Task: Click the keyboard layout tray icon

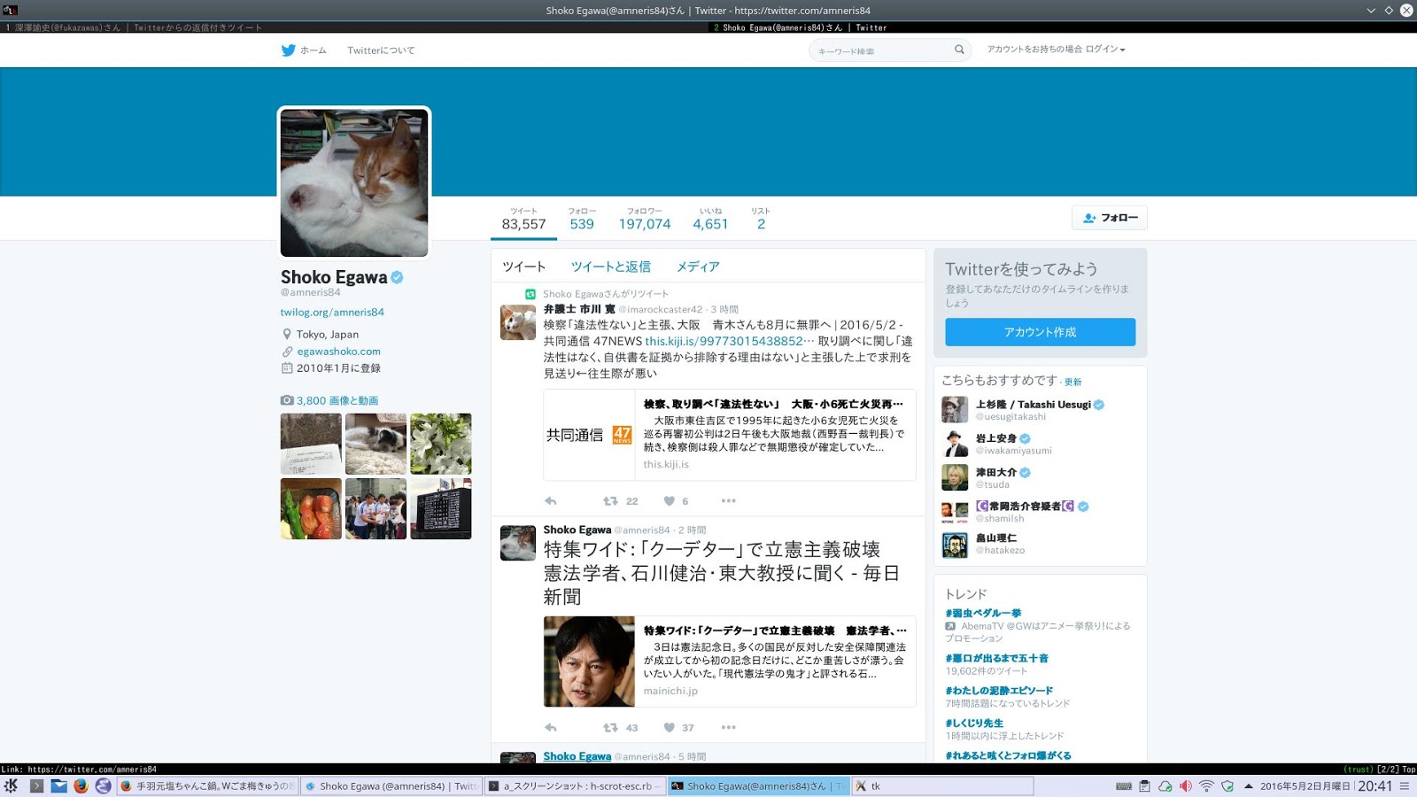Action: [x=1124, y=785]
